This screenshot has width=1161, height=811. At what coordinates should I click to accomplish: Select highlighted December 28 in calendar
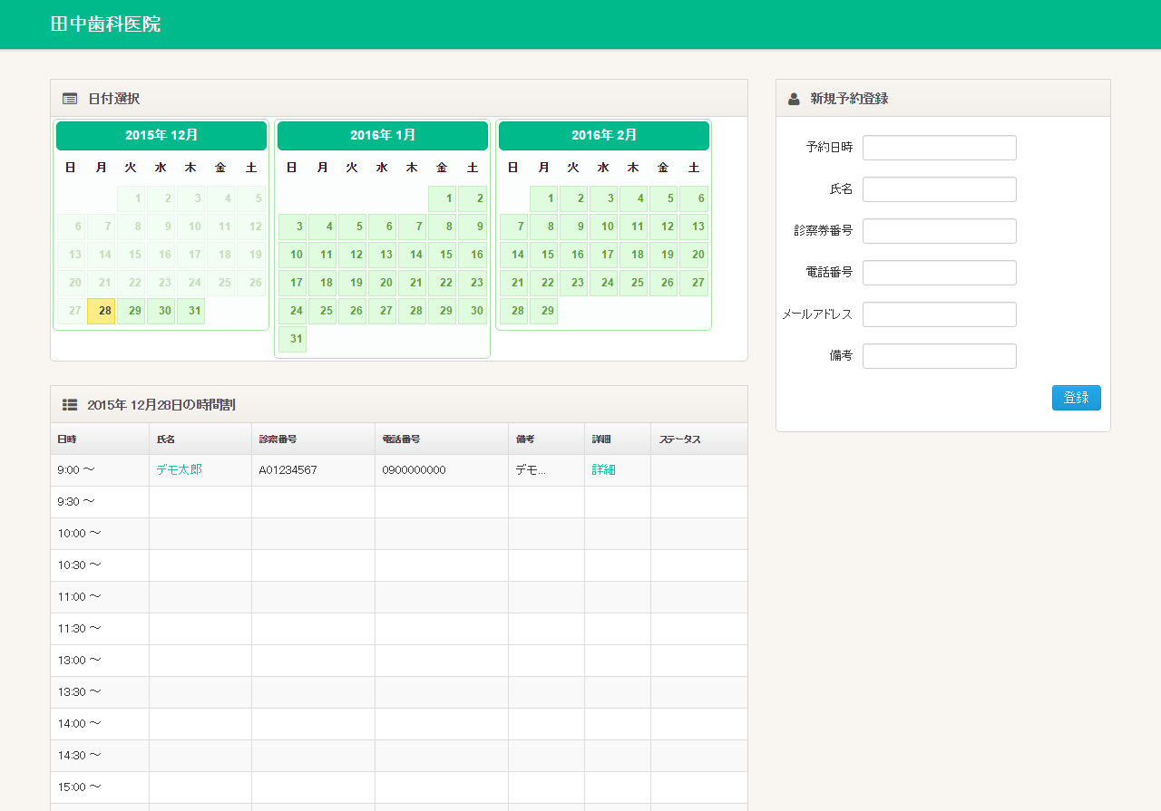(x=102, y=311)
